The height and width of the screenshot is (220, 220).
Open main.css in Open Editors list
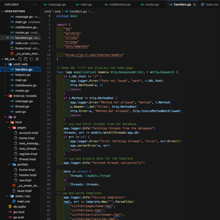(20, 43)
